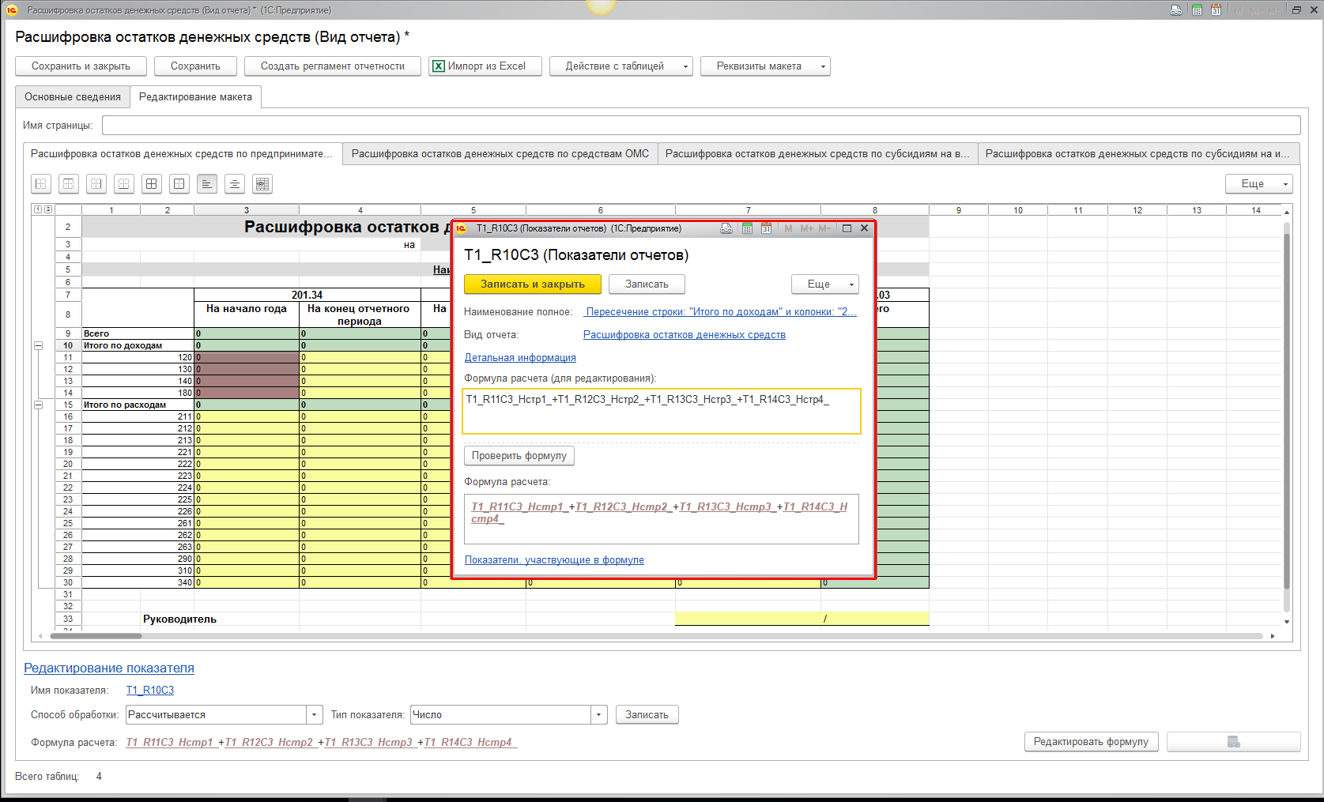This screenshot has height=802, width=1324.
Task: Switch to the 'средствам ОМС' sheet tab
Action: (500, 154)
